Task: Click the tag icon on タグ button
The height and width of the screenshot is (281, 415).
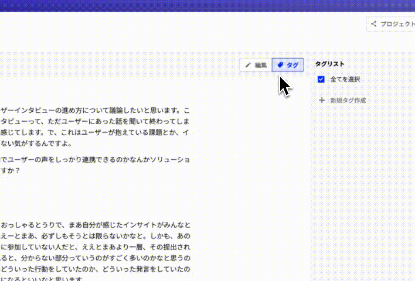Action: (280, 65)
